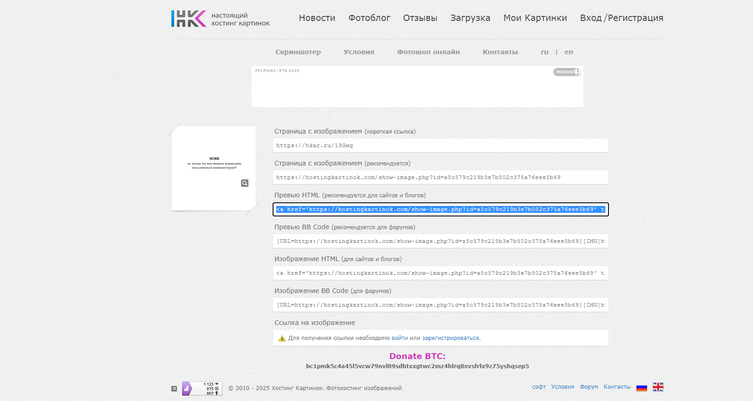Click the Donate BTC heading

418,356
